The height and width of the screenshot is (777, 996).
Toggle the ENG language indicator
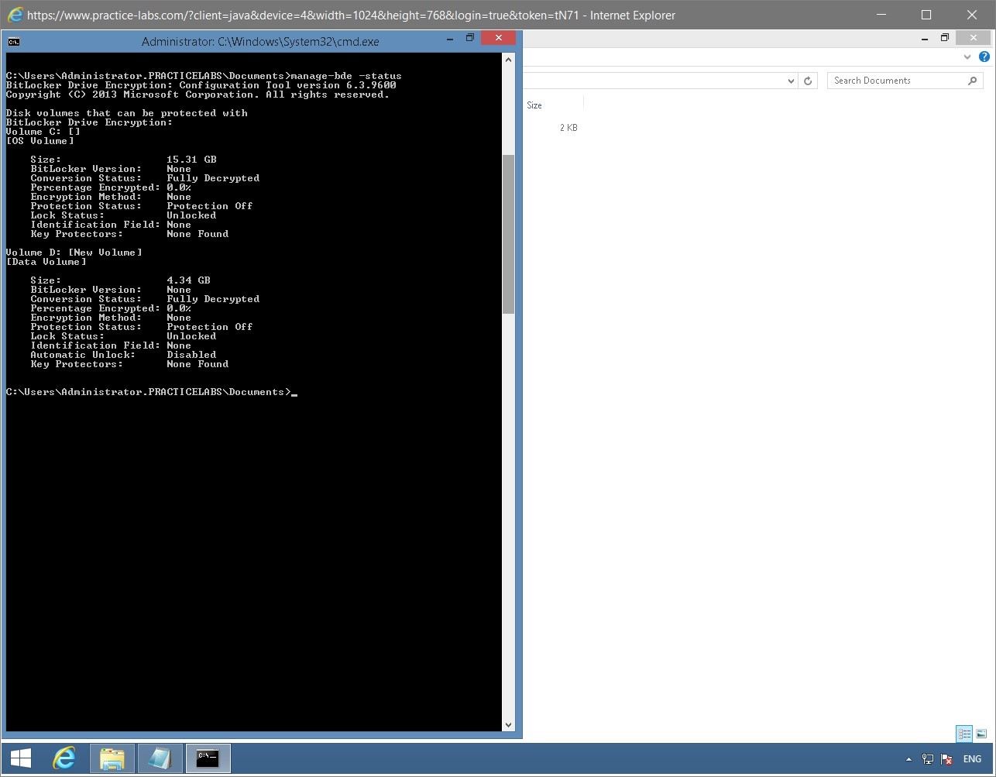972,759
